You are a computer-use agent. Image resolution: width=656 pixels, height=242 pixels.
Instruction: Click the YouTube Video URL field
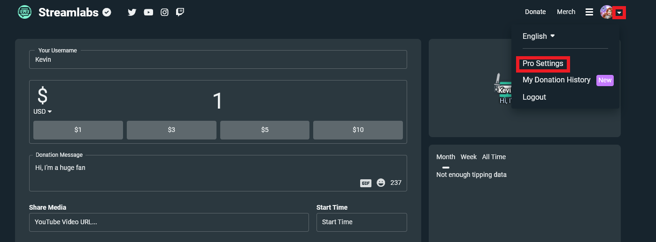169,222
